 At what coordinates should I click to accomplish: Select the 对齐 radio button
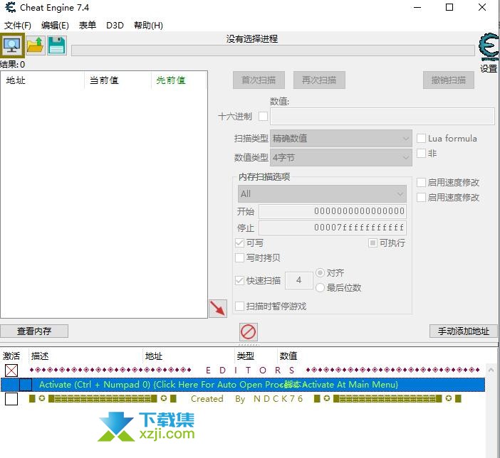(320, 272)
